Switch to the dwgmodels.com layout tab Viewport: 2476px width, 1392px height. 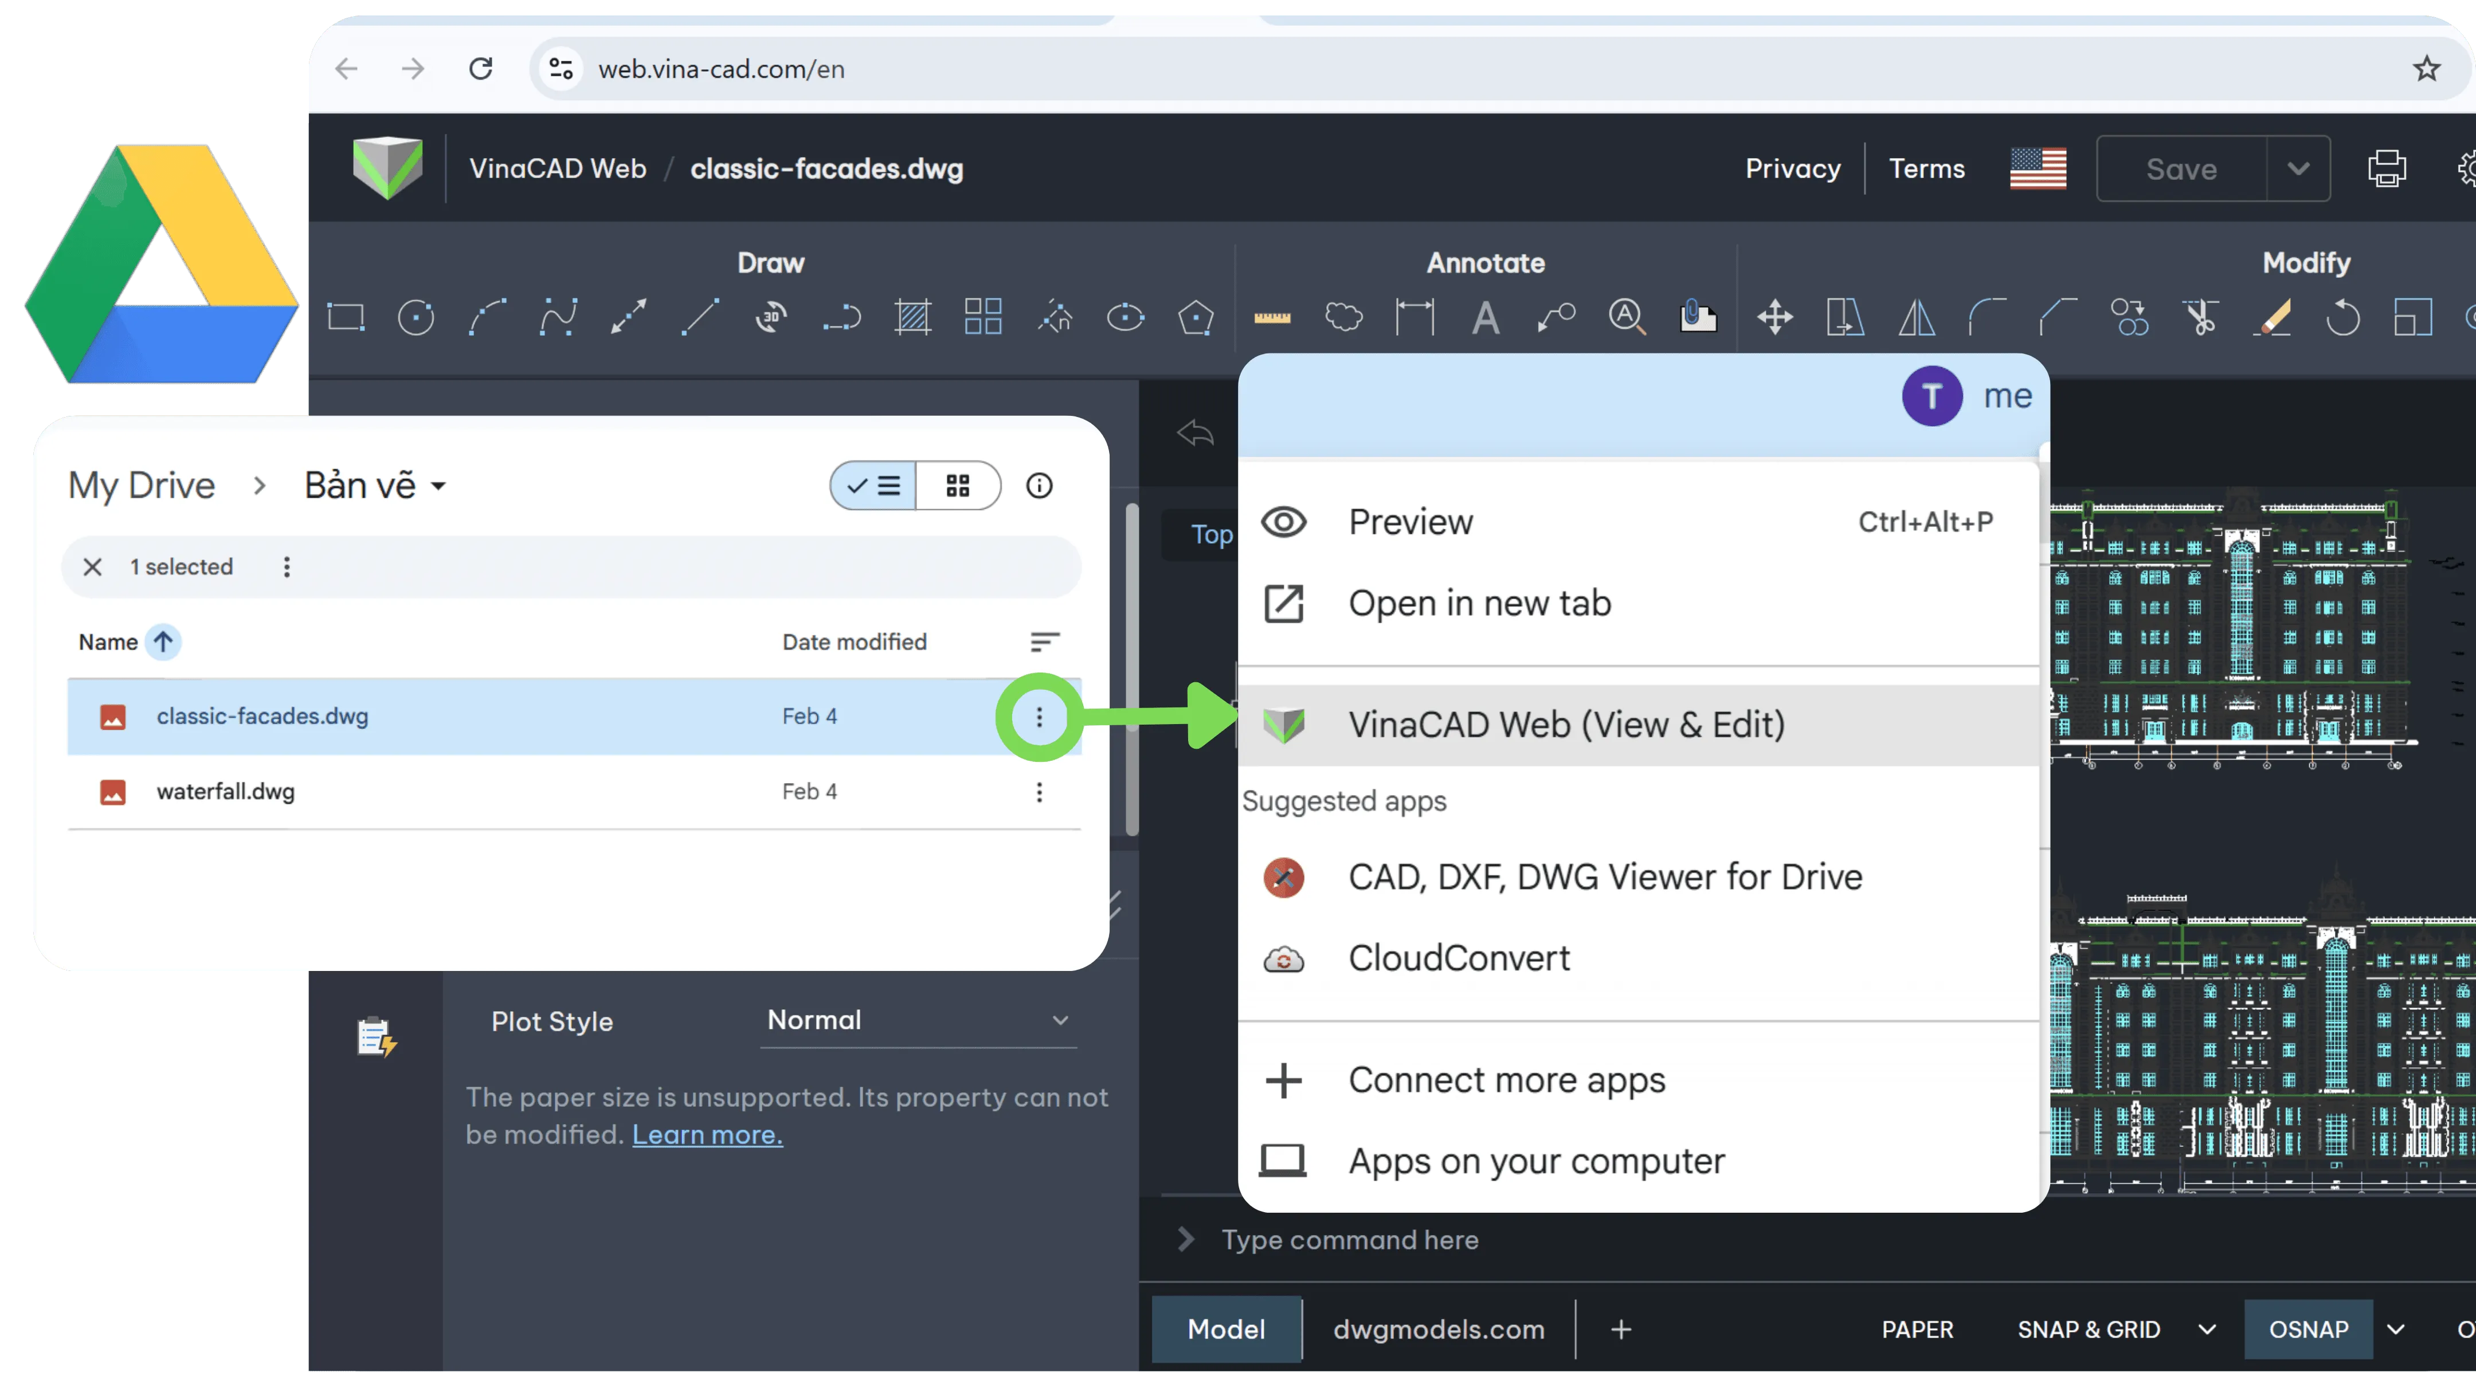click(x=1439, y=1330)
